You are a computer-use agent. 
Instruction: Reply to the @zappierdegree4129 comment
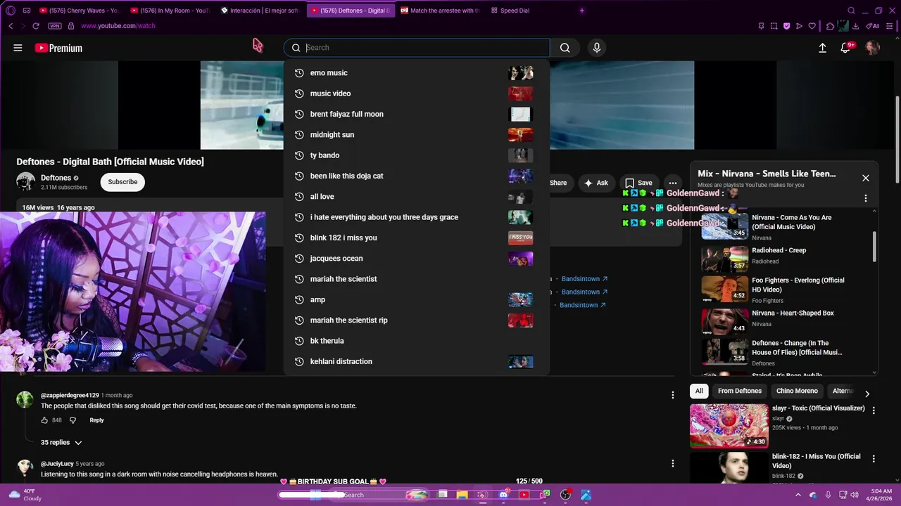(x=96, y=420)
